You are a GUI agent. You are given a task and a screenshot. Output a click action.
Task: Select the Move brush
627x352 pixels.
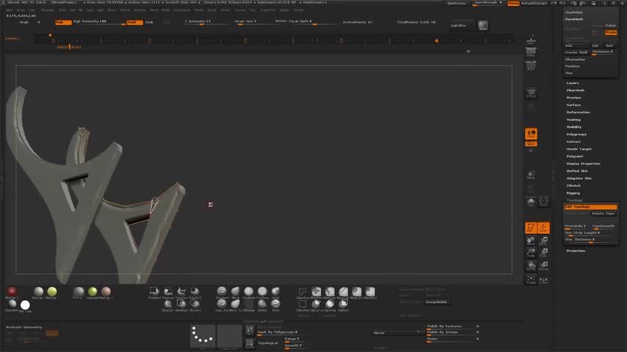coord(235,292)
